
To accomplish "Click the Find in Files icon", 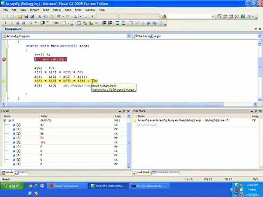I will (164, 16).
